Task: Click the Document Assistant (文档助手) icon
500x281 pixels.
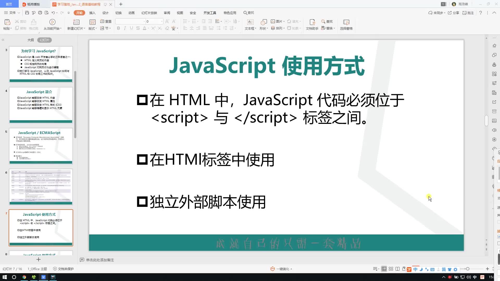Action: coord(312,22)
